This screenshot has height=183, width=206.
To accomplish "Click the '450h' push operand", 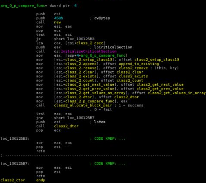I will click(58, 18).
